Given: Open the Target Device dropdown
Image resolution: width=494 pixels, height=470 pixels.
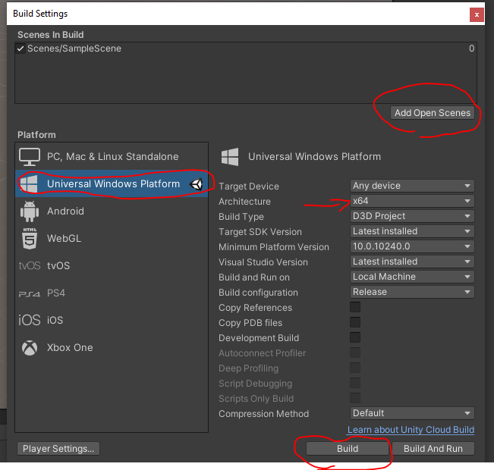Looking at the screenshot, I should [x=412, y=186].
